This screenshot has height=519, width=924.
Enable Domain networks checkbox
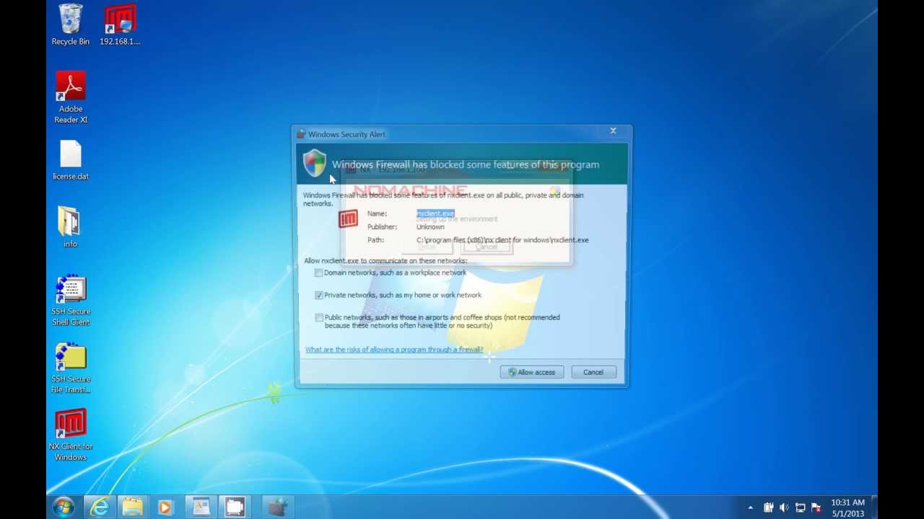318,272
